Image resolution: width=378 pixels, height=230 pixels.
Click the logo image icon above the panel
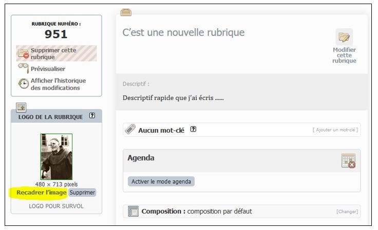(x=21, y=107)
